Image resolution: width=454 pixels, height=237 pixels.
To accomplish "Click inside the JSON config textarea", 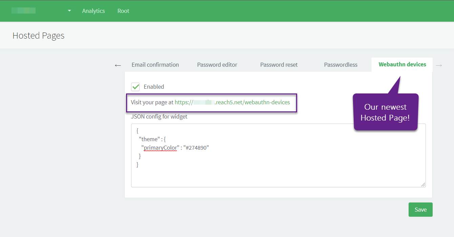I will (278, 155).
